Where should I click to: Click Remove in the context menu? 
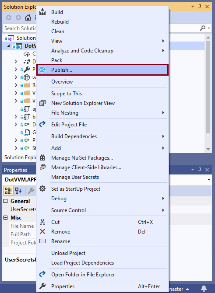(x=102, y=232)
